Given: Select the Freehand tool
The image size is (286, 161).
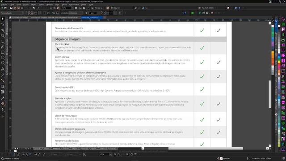Looking at the screenshot, I should [x=3, y=42].
